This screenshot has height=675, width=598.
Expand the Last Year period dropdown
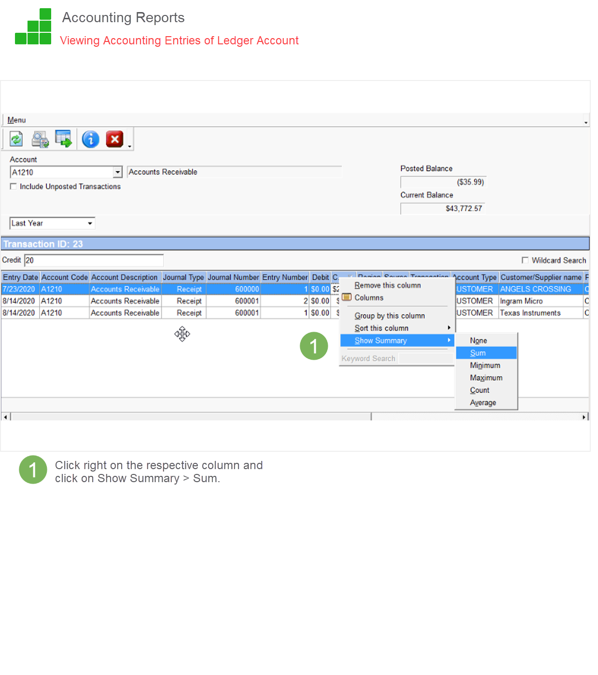90,223
